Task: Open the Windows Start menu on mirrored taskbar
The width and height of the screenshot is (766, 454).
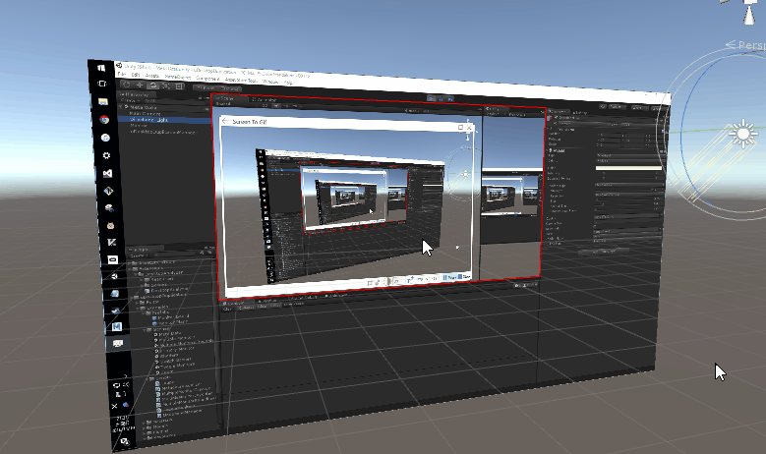Action: click(100, 68)
